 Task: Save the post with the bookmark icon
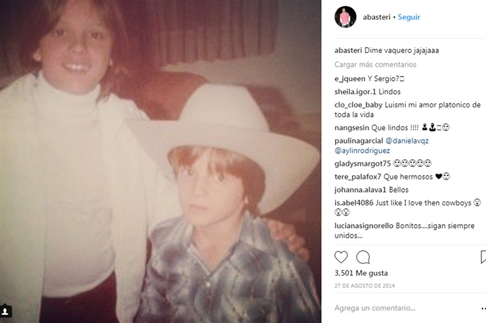[483, 257]
